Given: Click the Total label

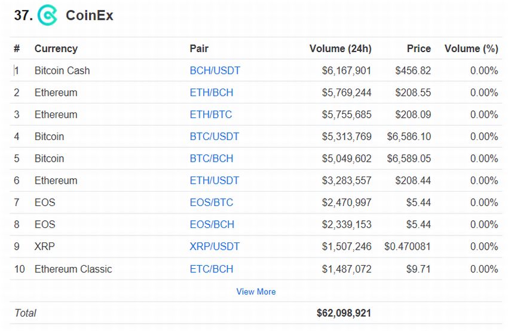Looking at the screenshot, I should 25,313.
